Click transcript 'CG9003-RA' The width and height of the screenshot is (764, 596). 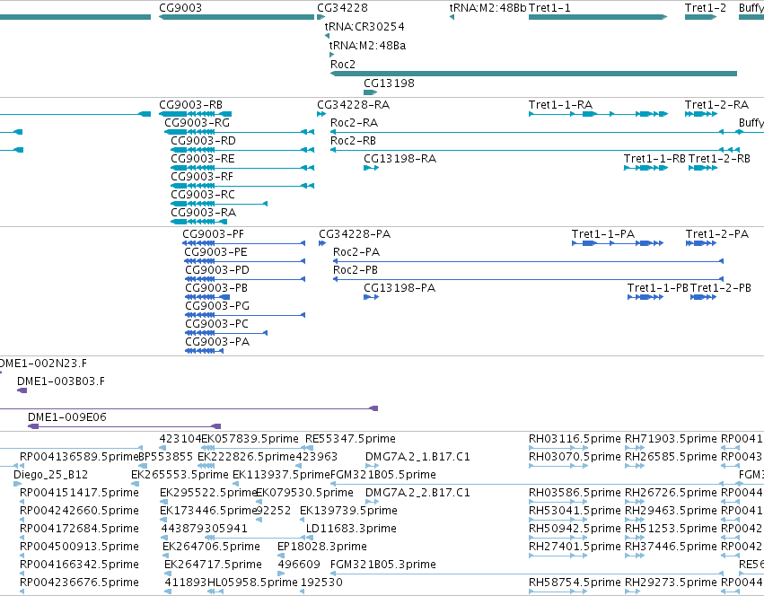coord(203,213)
